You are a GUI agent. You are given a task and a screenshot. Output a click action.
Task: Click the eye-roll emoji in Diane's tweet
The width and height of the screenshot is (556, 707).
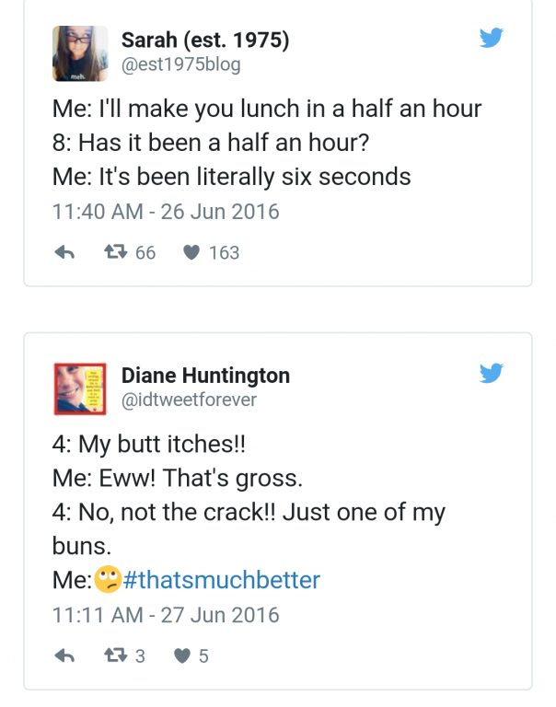(x=108, y=580)
